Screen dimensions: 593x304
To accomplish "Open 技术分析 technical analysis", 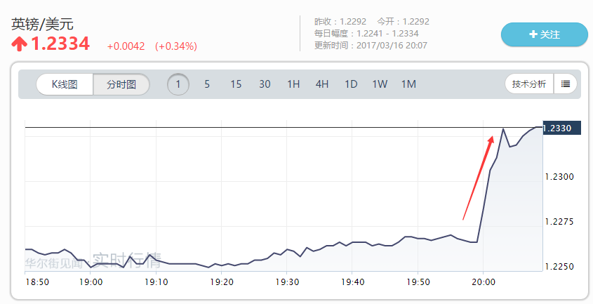I will coord(529,84).
